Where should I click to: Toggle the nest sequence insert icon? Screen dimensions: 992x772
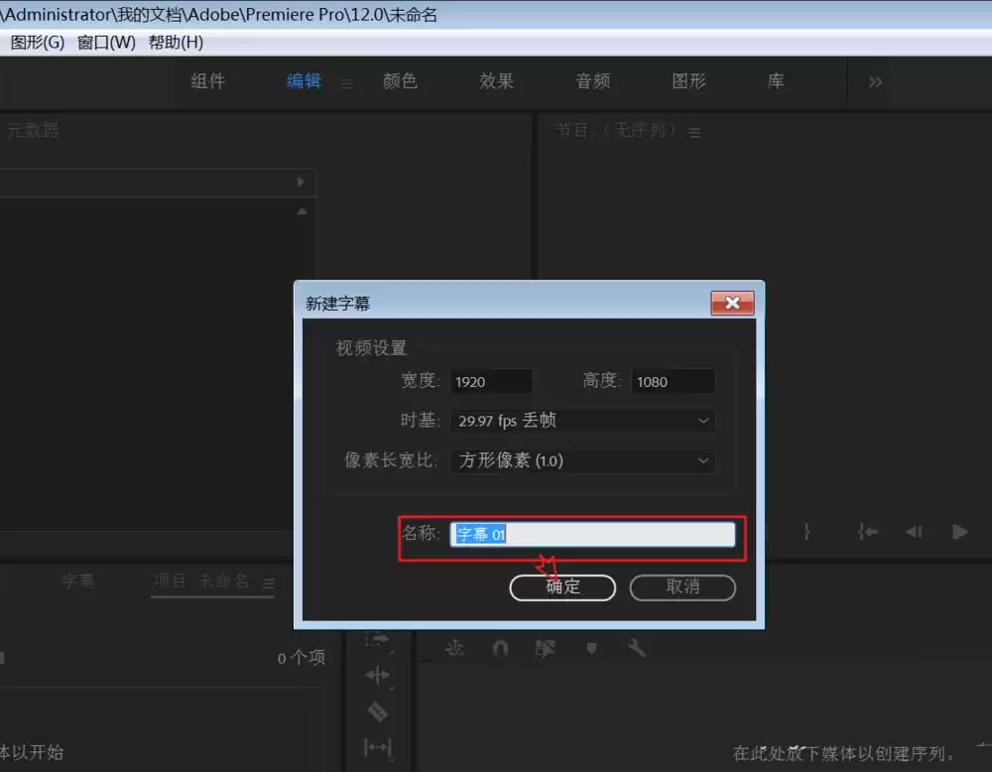coord(454,649)
